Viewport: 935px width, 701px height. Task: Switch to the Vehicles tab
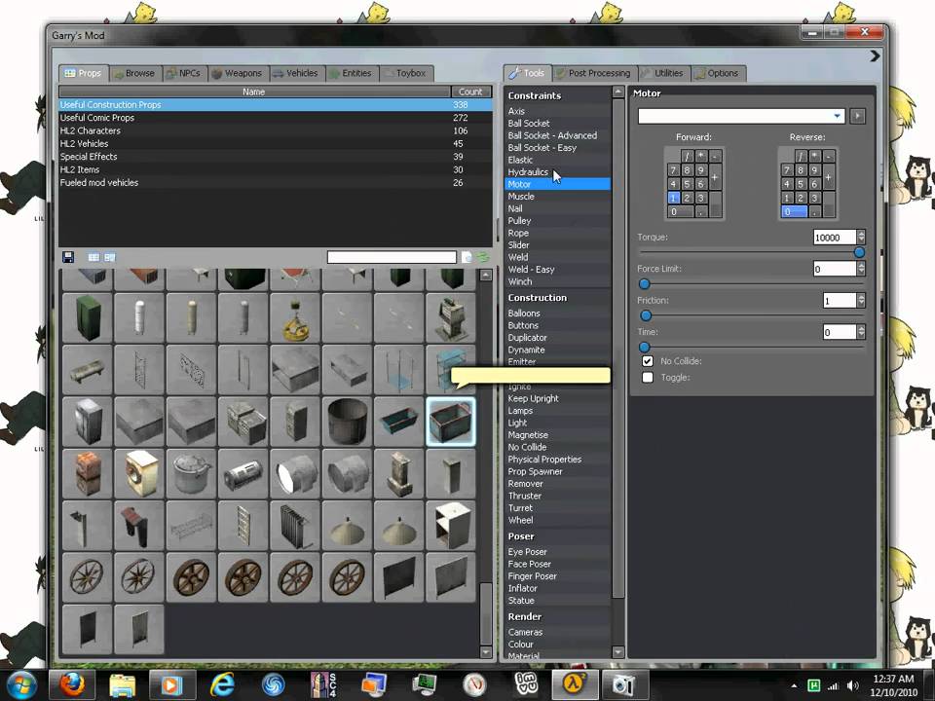[x=296, y=73]
